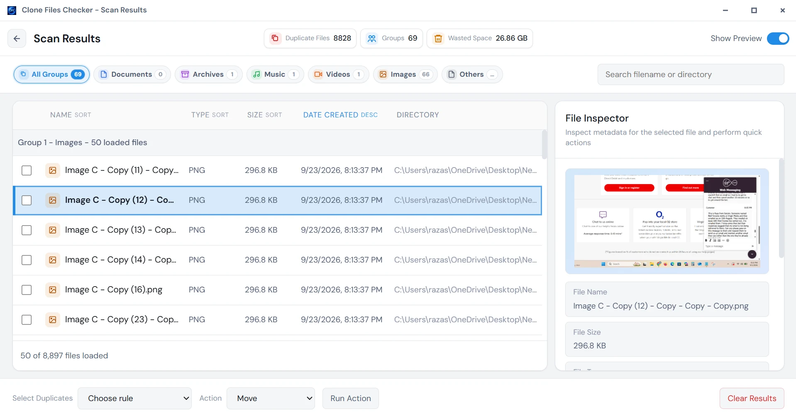Click the Documents tab file icon

(x=104, y=74)
